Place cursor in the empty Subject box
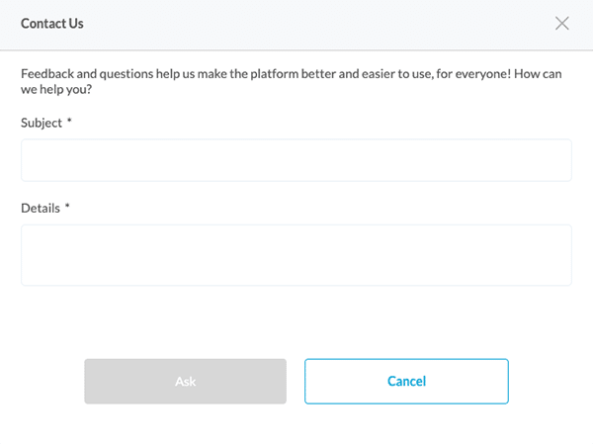The height and width of the screenshot is (444, 593). click(x=296, y=160)
